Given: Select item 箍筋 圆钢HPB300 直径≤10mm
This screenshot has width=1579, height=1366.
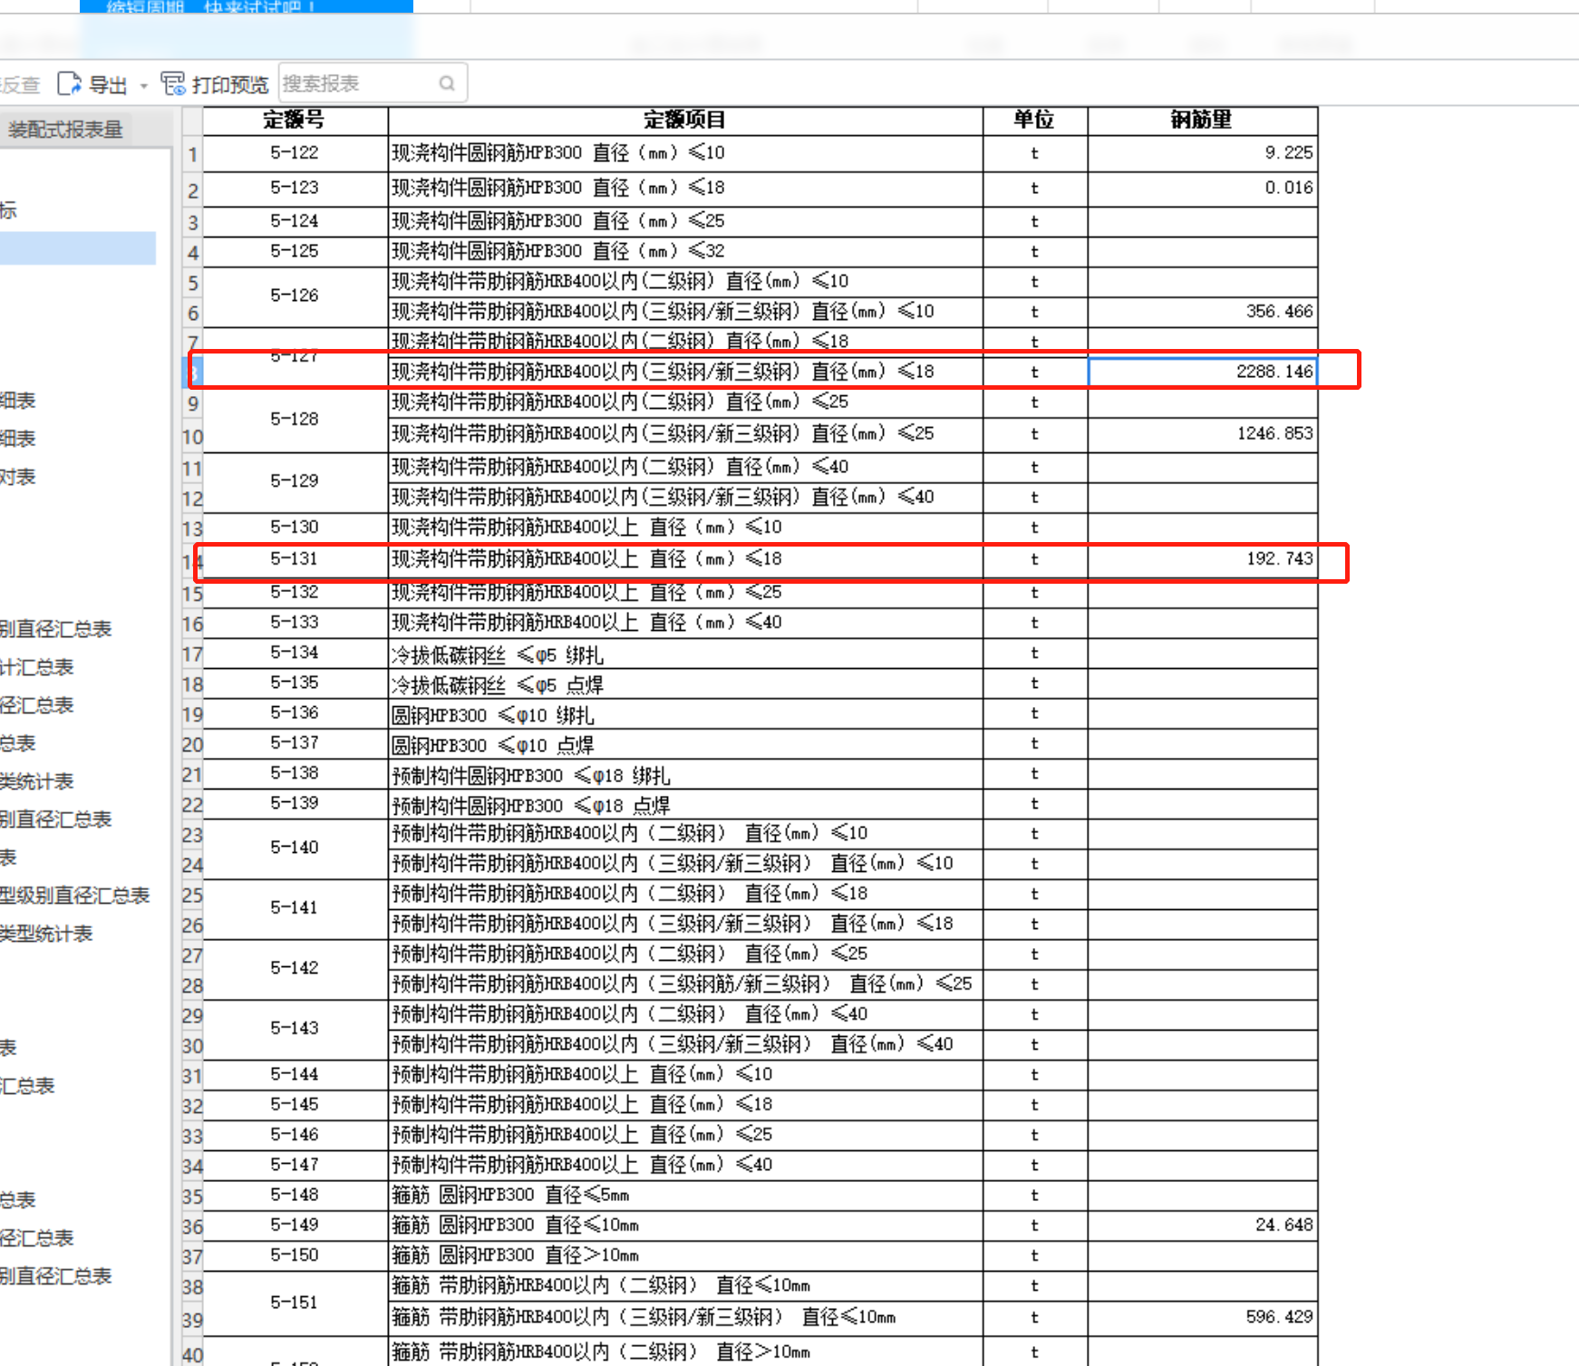Looking at the screenshot, I should 685,1226.
